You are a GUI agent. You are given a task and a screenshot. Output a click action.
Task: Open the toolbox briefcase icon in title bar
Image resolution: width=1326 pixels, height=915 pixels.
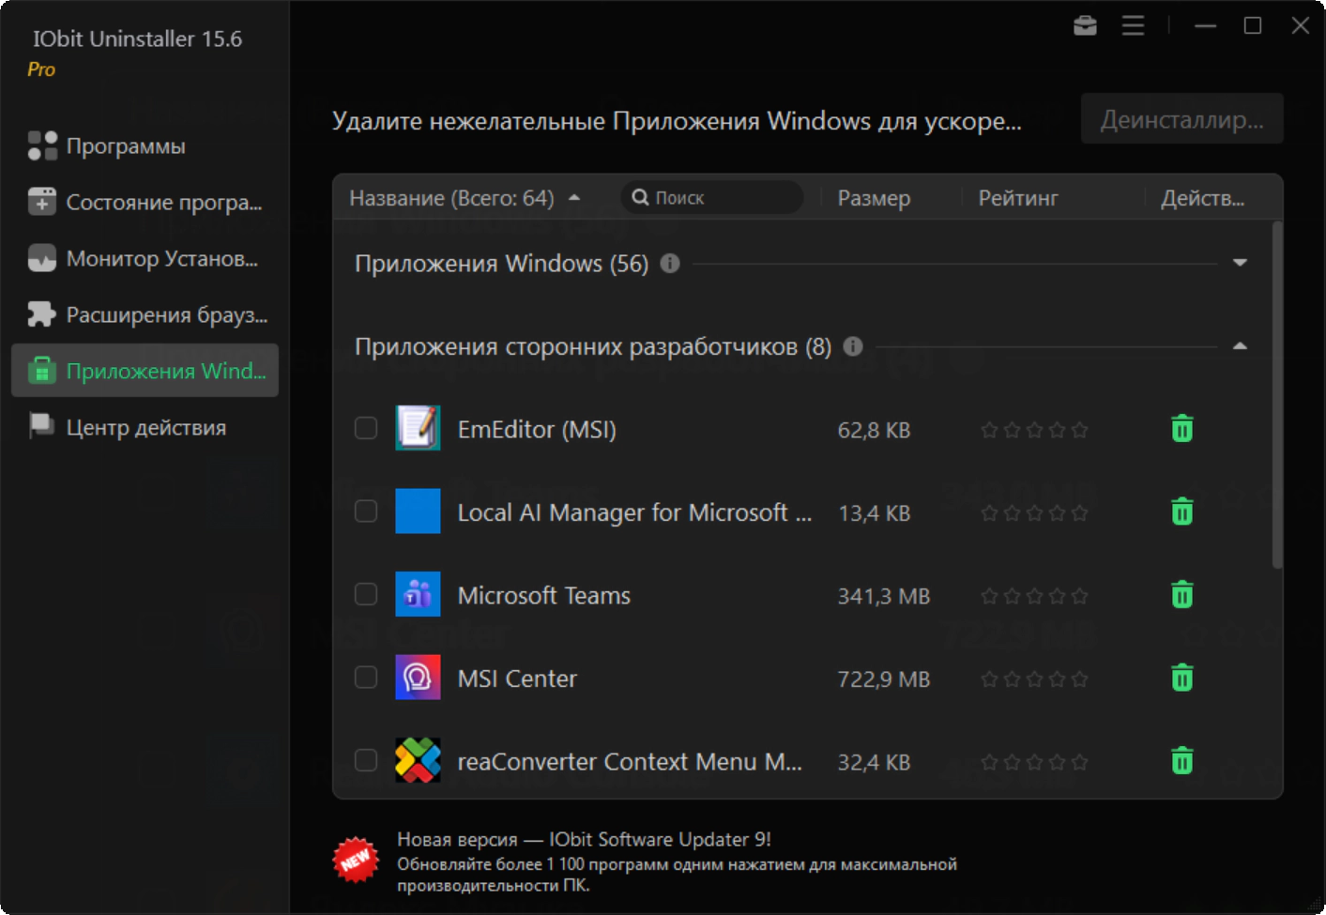(x=1085, y=25)
